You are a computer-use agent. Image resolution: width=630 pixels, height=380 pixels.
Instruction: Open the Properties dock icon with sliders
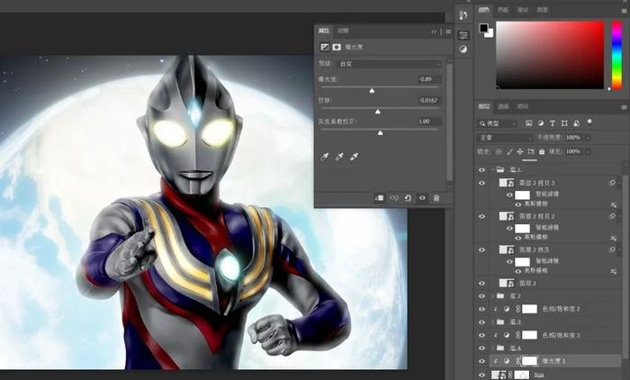point(463,35)
